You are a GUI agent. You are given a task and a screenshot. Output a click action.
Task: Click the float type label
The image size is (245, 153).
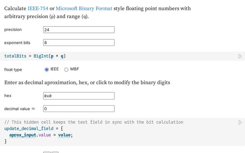pos(13,70)
